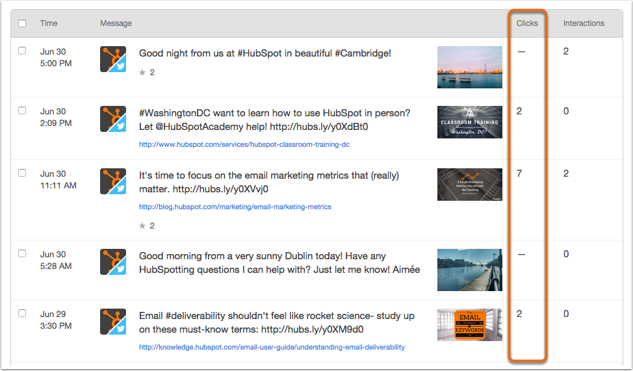This screenshot has width=633, height=371.
Task: Click interactions value 0 for deliverability post
Action: click(x=566, y=314)
